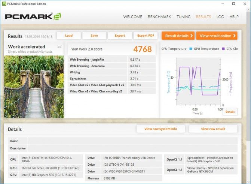Click the Description input field
Image resolution: width=251 pixels, height=184 pixels.
point(133,148)
